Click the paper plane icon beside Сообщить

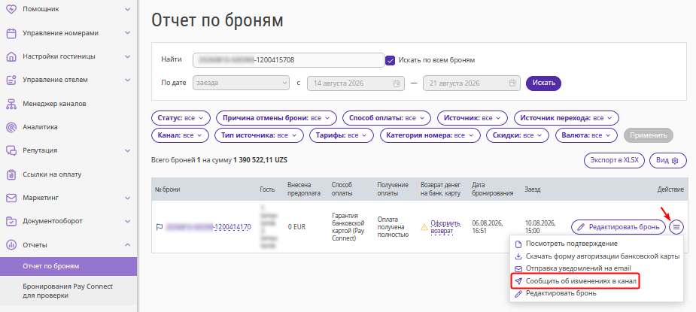pyautogui.click(x=518, y=281)
